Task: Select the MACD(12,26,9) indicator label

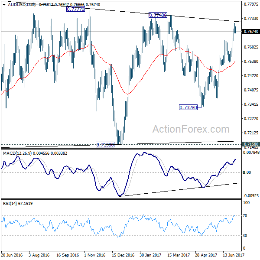Action: (x=17, y=153)
